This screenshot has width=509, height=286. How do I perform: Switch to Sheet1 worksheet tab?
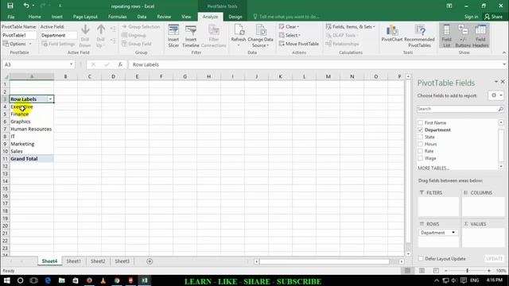point(74,261)
